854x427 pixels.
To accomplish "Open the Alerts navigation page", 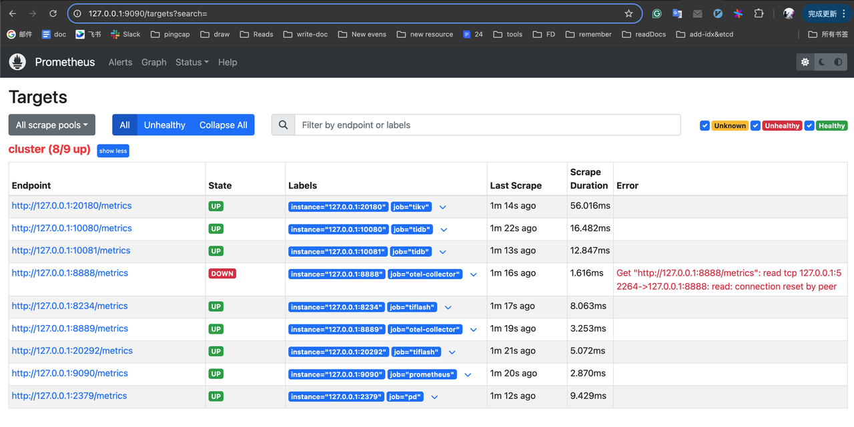I will point(120,62).
